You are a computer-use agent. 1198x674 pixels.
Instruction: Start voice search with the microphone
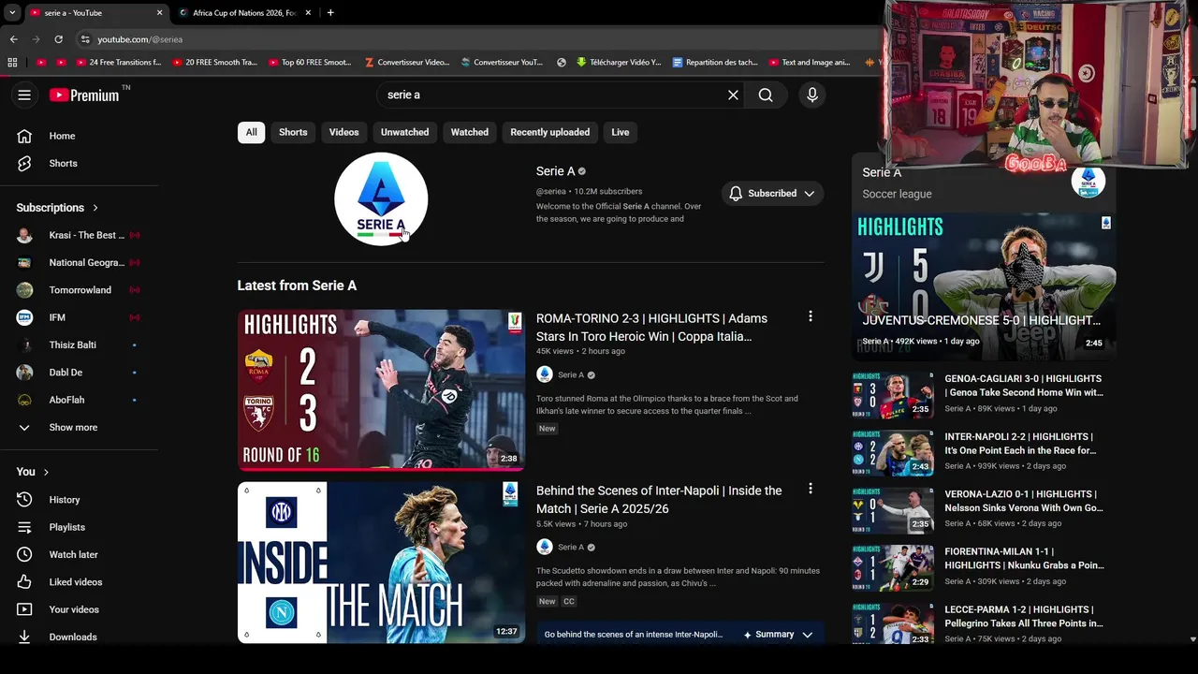(x=812, y=95)
